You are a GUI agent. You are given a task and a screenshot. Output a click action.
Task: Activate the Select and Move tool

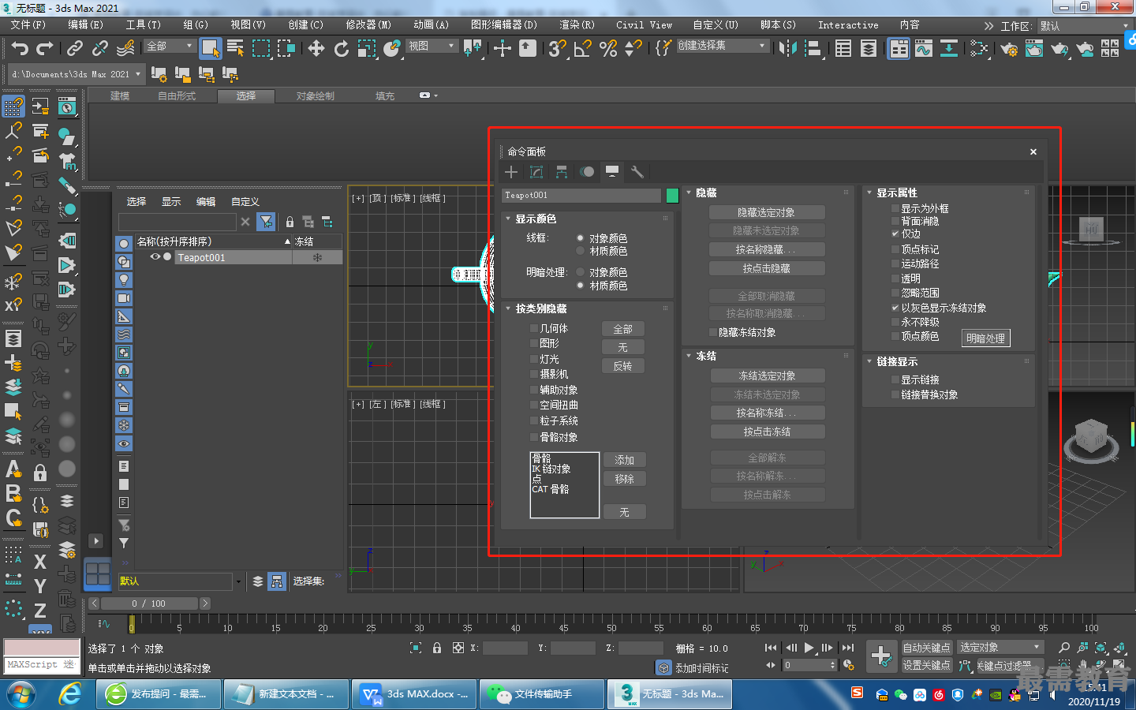point(316,49)
